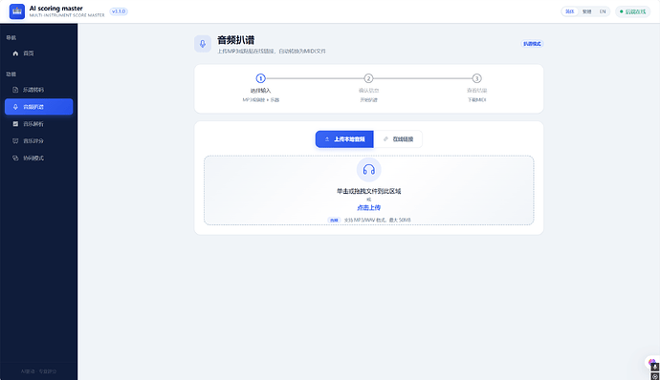The image size is (660, 380).
Task: Click the upload arrow icon on blue tab
Action: pyautogui.click(x=327, y=139)
